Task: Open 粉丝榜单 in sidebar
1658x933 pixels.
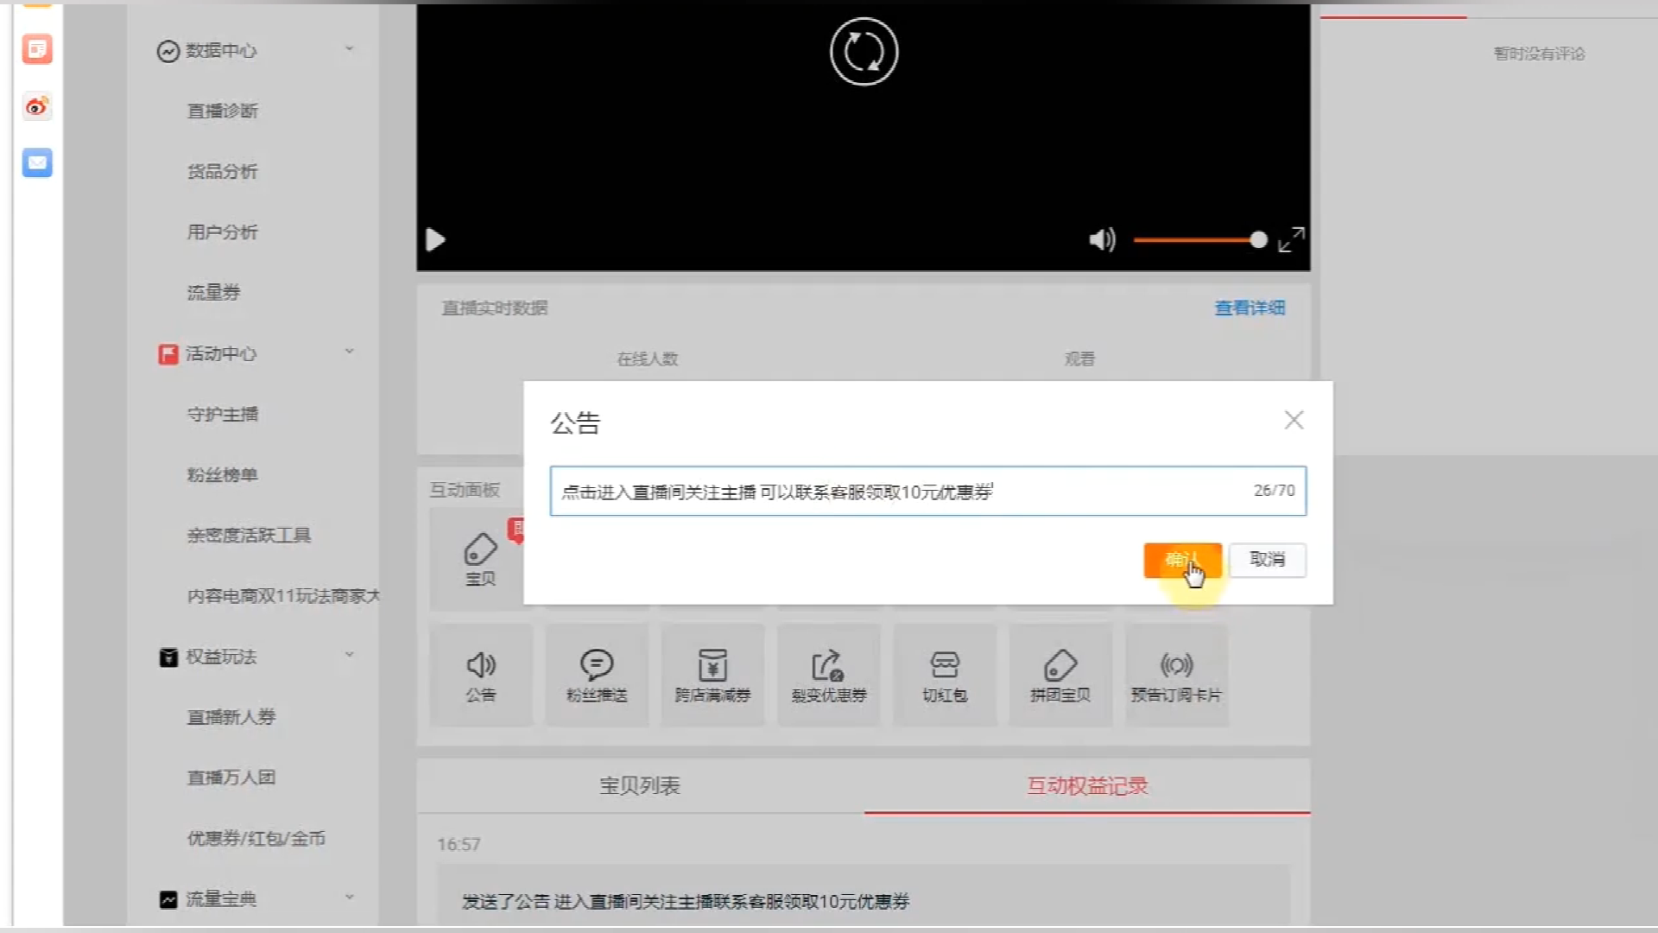Action: pyautogui.click(x=222, y=474)
